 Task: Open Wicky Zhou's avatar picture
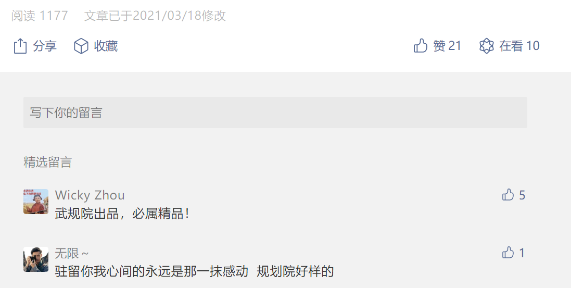click(36, 201)
